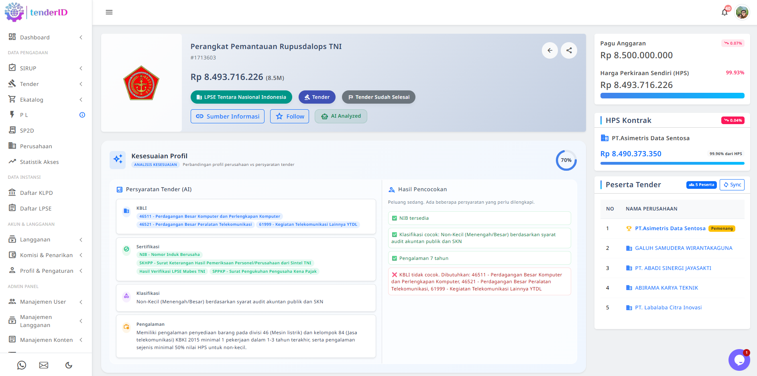This screenshot has width=757, height=376.
Task: Expand Dashboard chevron
Action: coord(81,37)
